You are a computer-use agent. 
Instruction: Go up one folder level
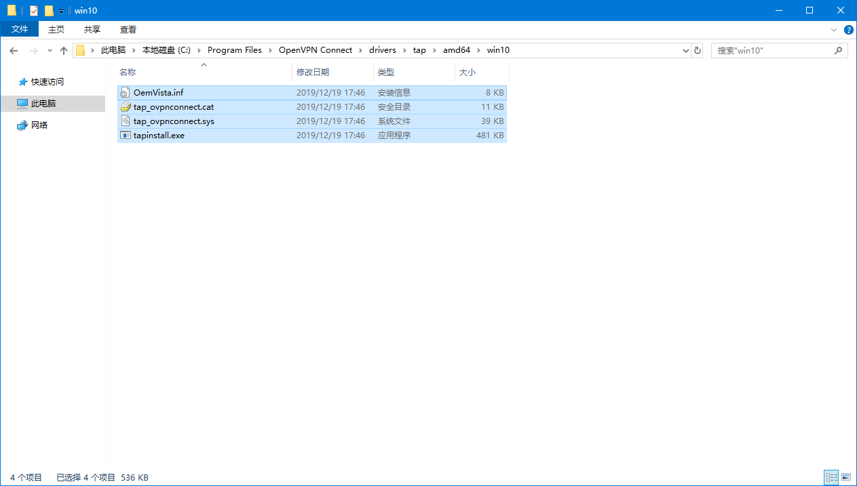point(64,50)
